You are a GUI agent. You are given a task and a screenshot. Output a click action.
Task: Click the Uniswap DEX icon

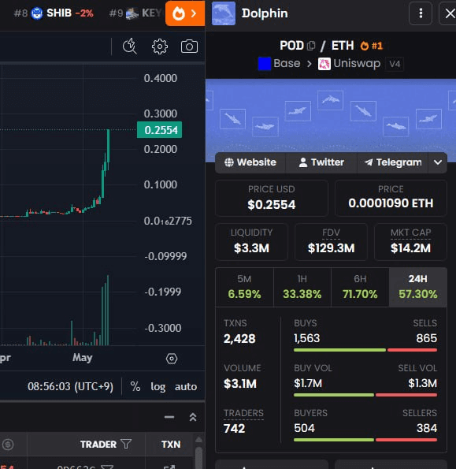324,64
